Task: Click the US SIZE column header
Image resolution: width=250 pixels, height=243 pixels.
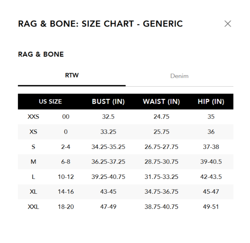Action: tap(51, 101)
